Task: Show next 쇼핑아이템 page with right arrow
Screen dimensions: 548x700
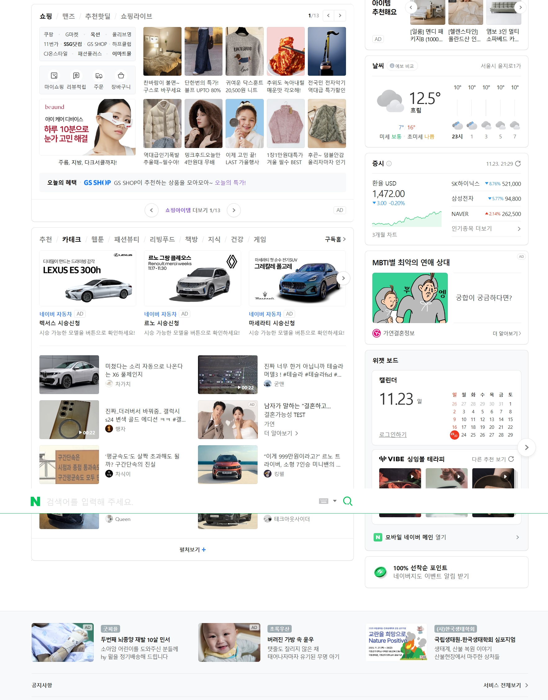Action: [234, 210]
